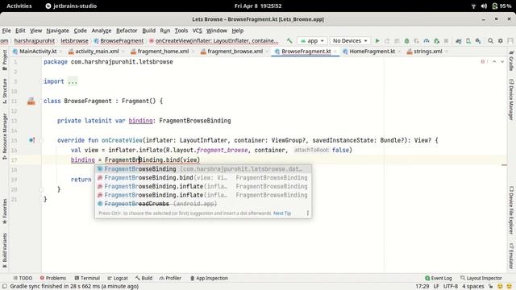Switch to fragment_browse.xml tab
Viewport: 516px width, 290px height.
(x=231, y=52)
